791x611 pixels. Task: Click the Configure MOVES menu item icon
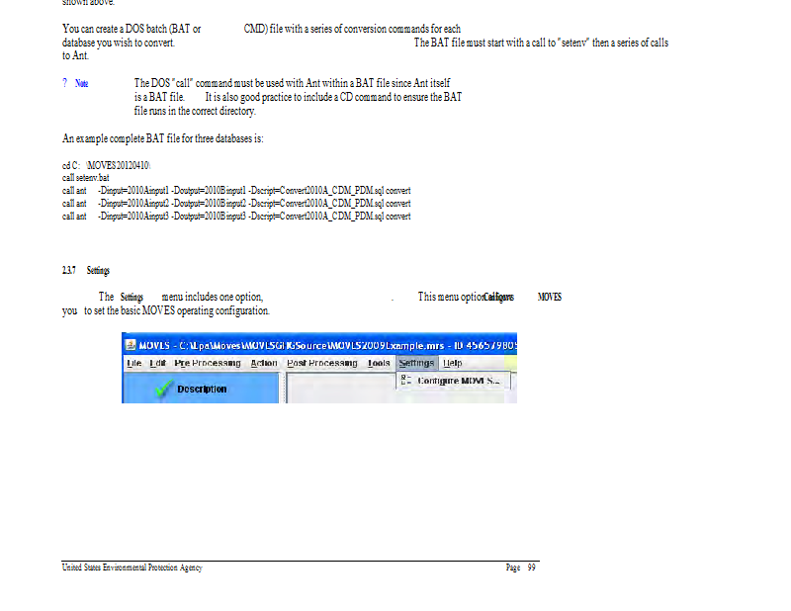[x=405, y=380]
